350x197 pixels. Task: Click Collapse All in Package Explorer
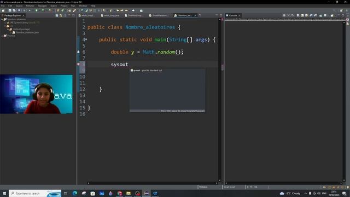tap(57, 15)
